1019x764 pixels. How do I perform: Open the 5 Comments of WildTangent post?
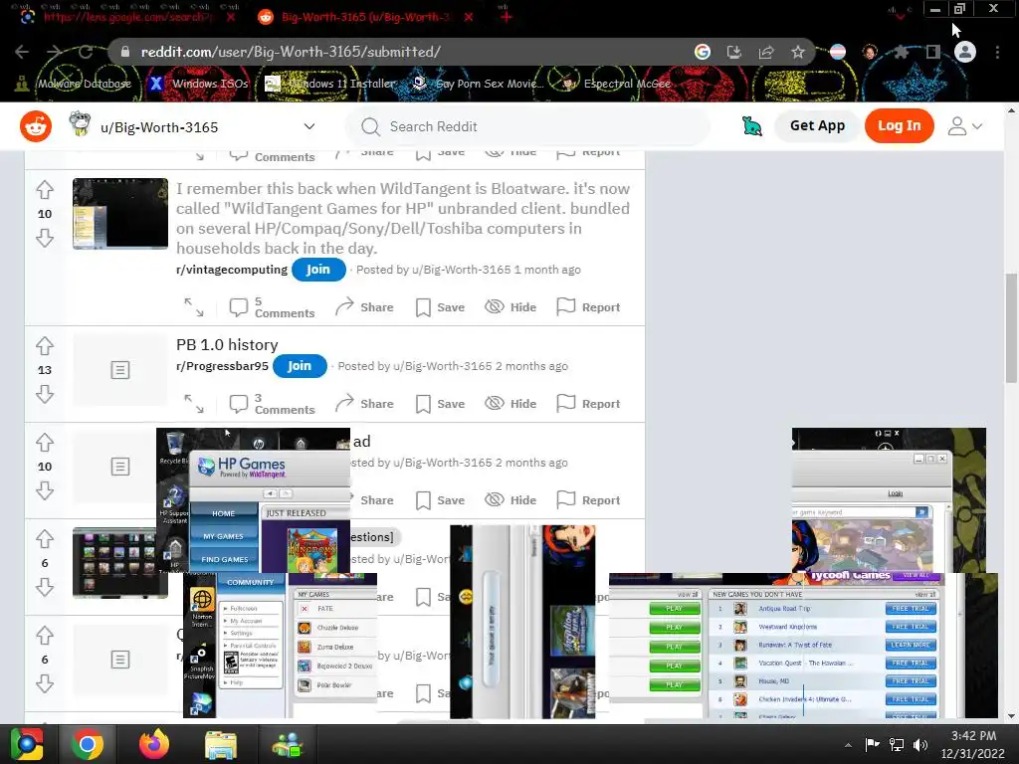pyautogui.click(x=273, y=307)
